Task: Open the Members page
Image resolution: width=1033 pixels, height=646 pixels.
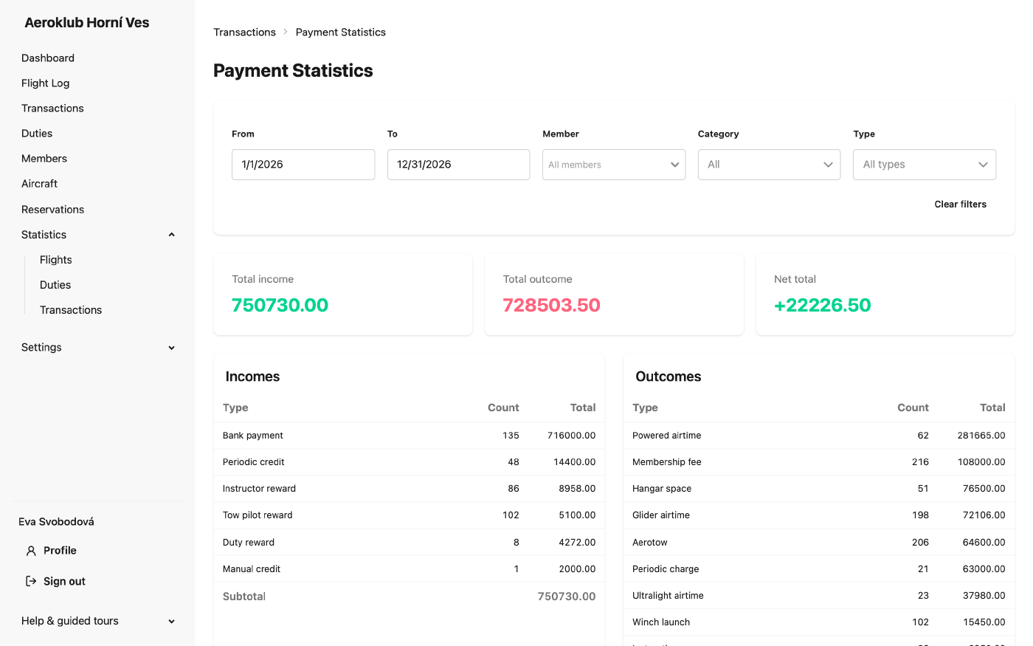Action: (x=44, y=159)
